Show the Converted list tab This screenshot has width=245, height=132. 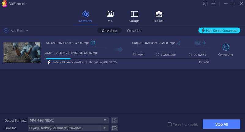point(134,31)
